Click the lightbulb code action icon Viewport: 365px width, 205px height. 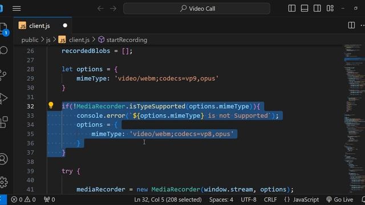tap(51, 105)
